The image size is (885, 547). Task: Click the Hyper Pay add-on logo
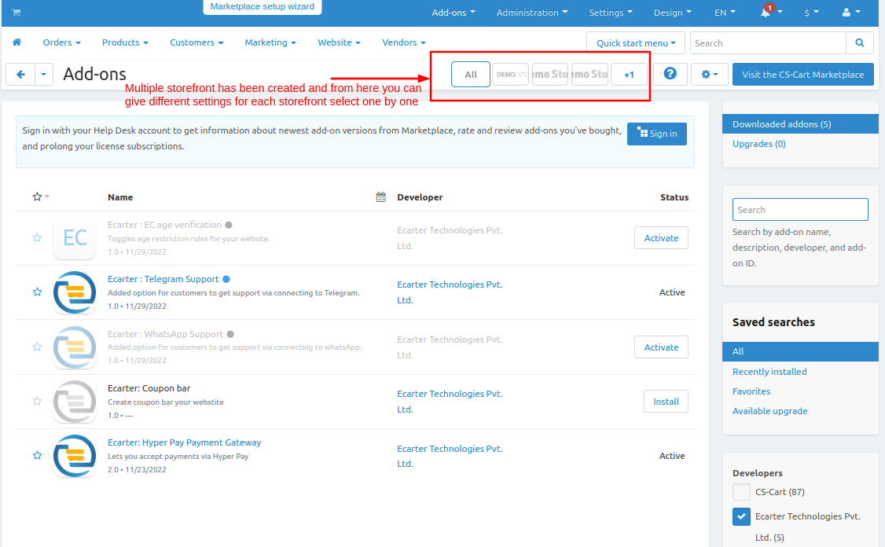[x=75, y=456]
